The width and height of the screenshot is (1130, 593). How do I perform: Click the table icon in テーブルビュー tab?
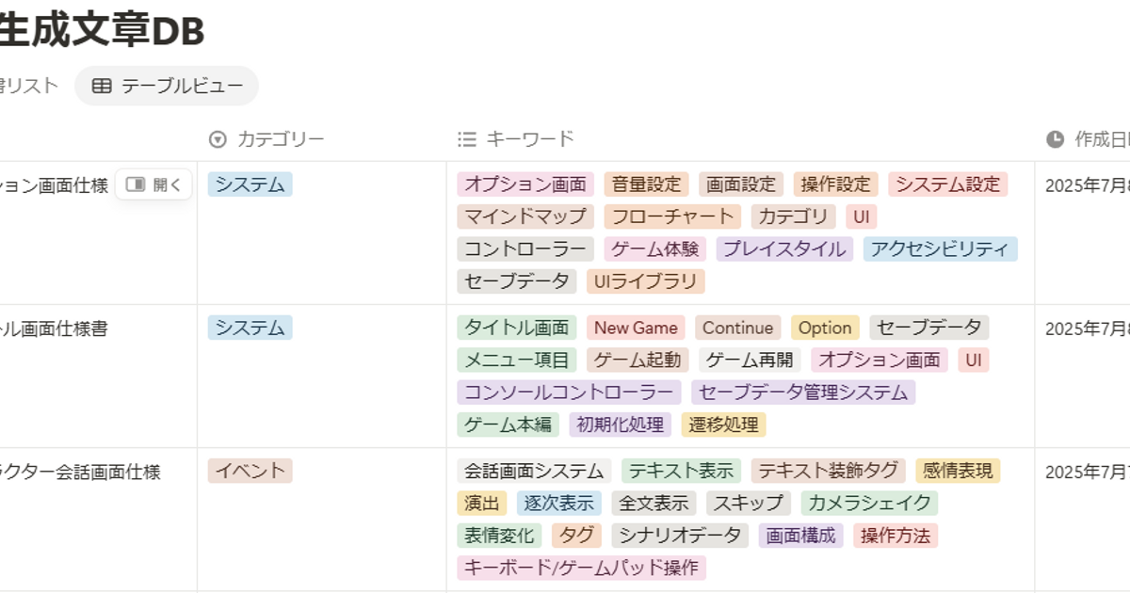click(102, 87)
